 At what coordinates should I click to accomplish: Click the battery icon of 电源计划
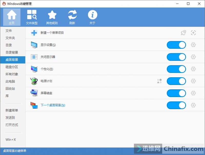(34, 81)
